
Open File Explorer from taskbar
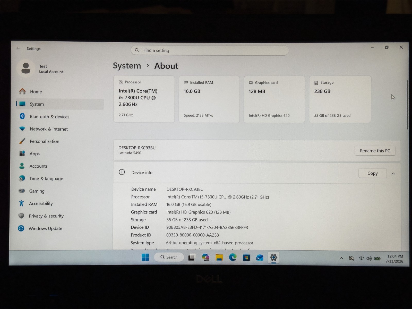click(219, 257)
